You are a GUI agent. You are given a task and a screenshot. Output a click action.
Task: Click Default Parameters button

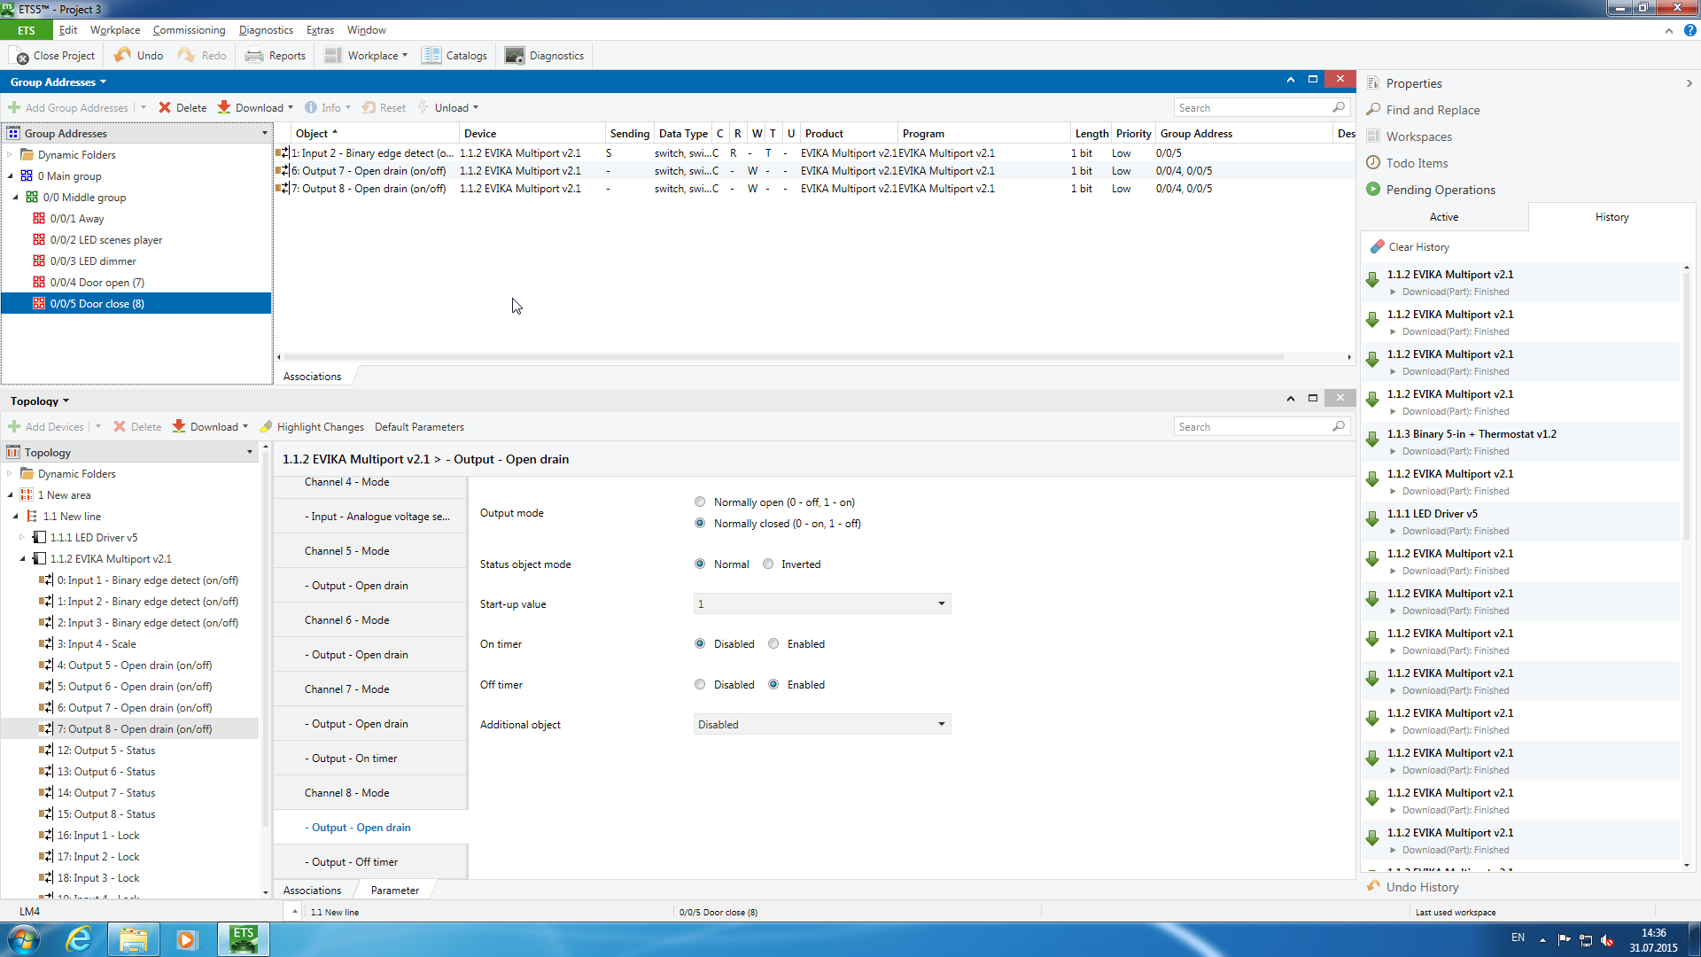tap(419, 426)
